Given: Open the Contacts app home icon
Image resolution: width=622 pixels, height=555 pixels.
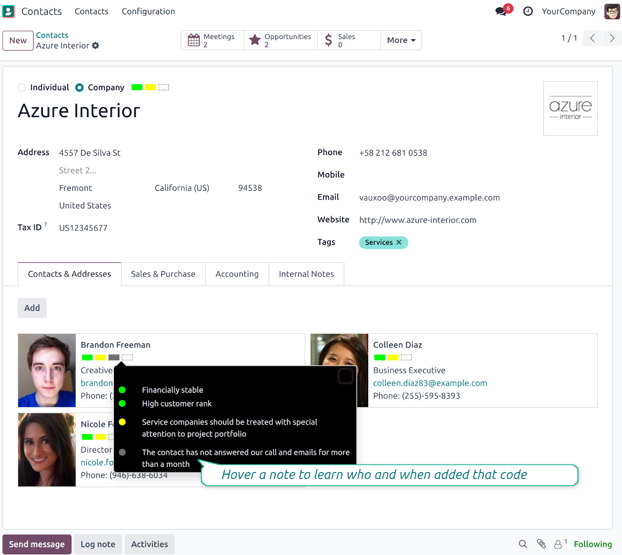Looking at the screenshot, I should (8, 11).
